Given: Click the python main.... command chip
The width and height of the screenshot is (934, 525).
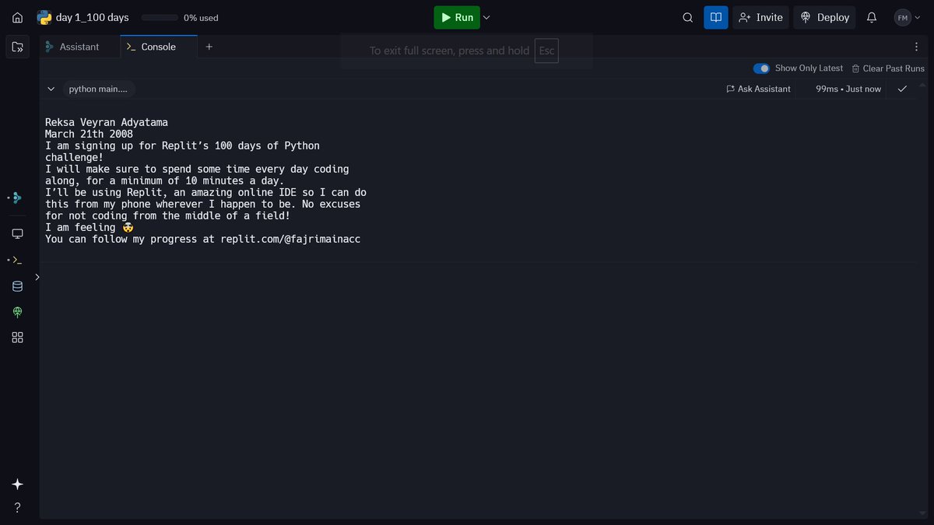Looking at the screenshot, I should pos(99,89).
